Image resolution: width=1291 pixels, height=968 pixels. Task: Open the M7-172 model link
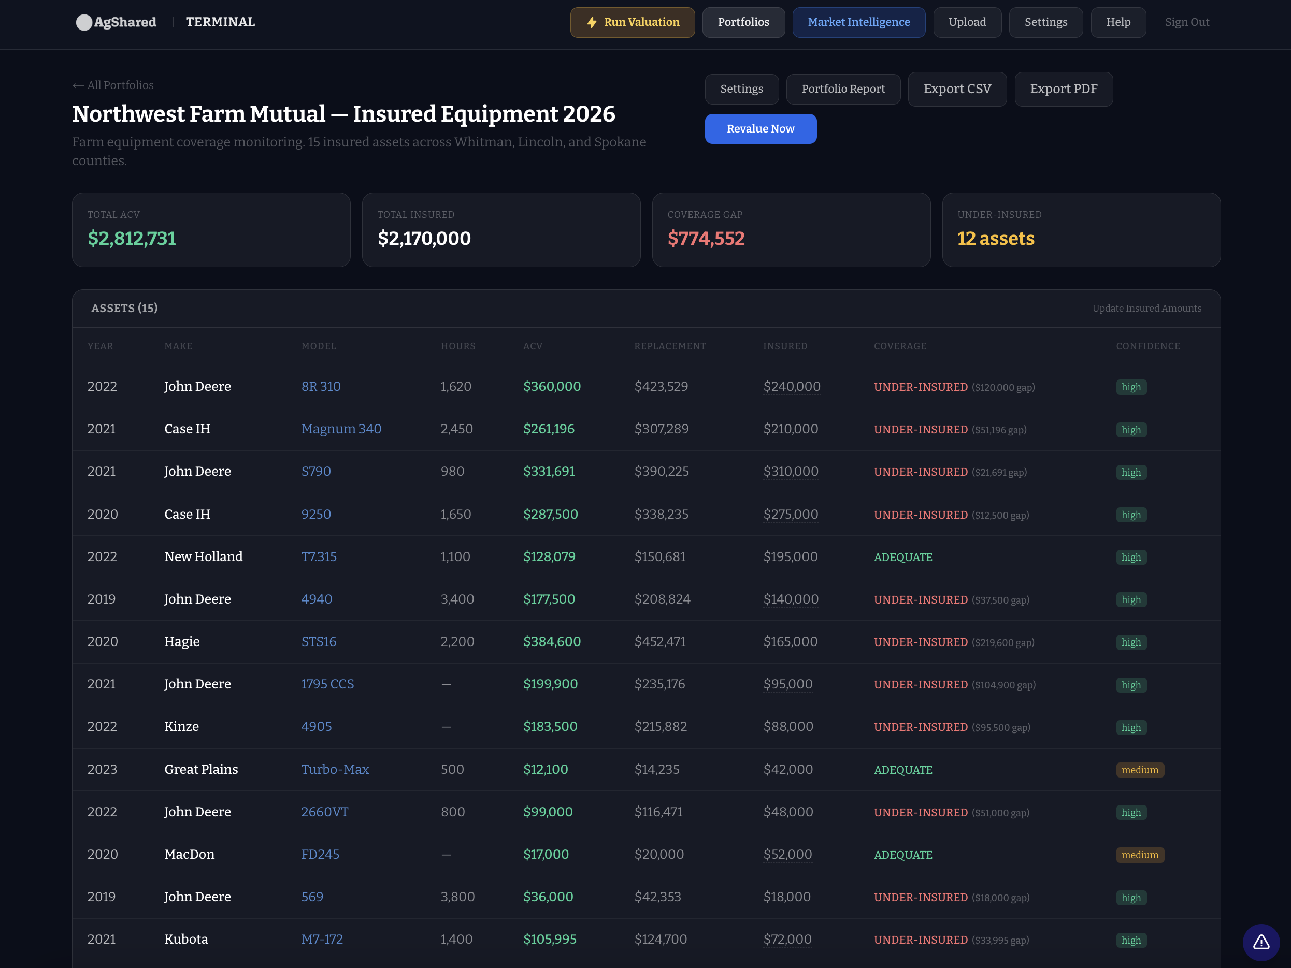(x=322, y=940)
